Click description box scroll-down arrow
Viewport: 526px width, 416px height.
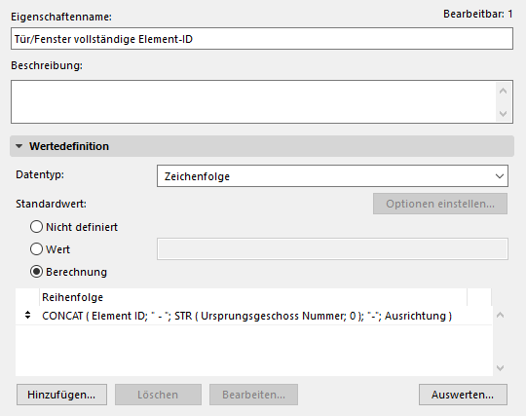tap(503, 114)
